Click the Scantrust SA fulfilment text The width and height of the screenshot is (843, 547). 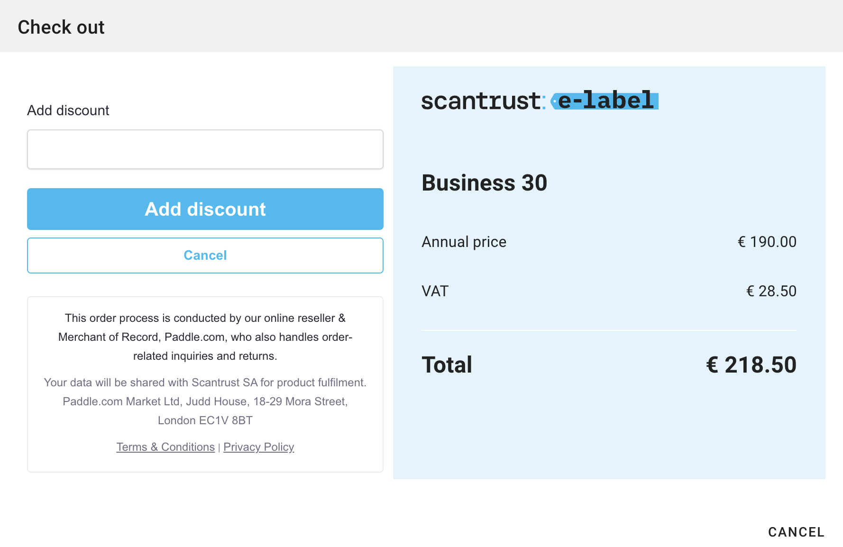coord(205,383)
